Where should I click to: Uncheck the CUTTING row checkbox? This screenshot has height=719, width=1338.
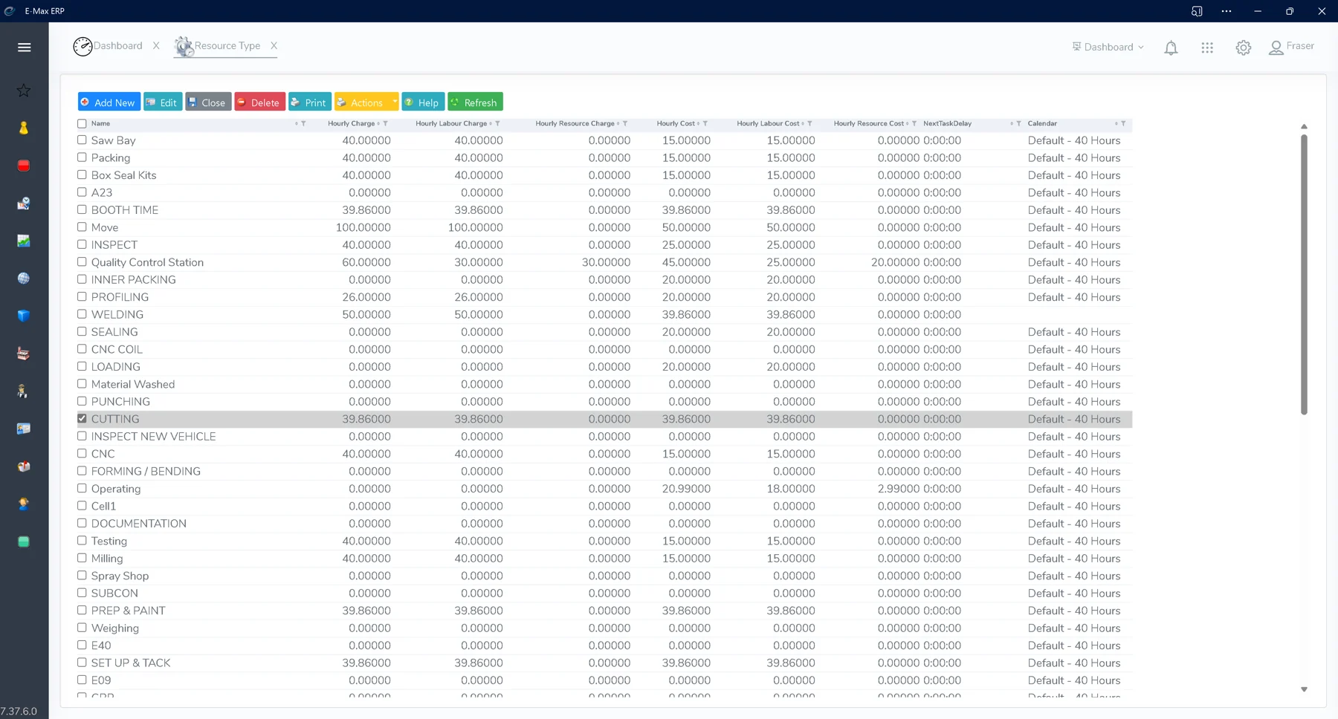(x=82, y=418)
